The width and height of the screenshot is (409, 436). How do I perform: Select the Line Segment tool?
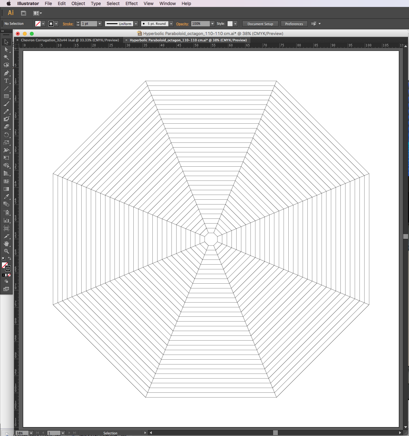6,88
